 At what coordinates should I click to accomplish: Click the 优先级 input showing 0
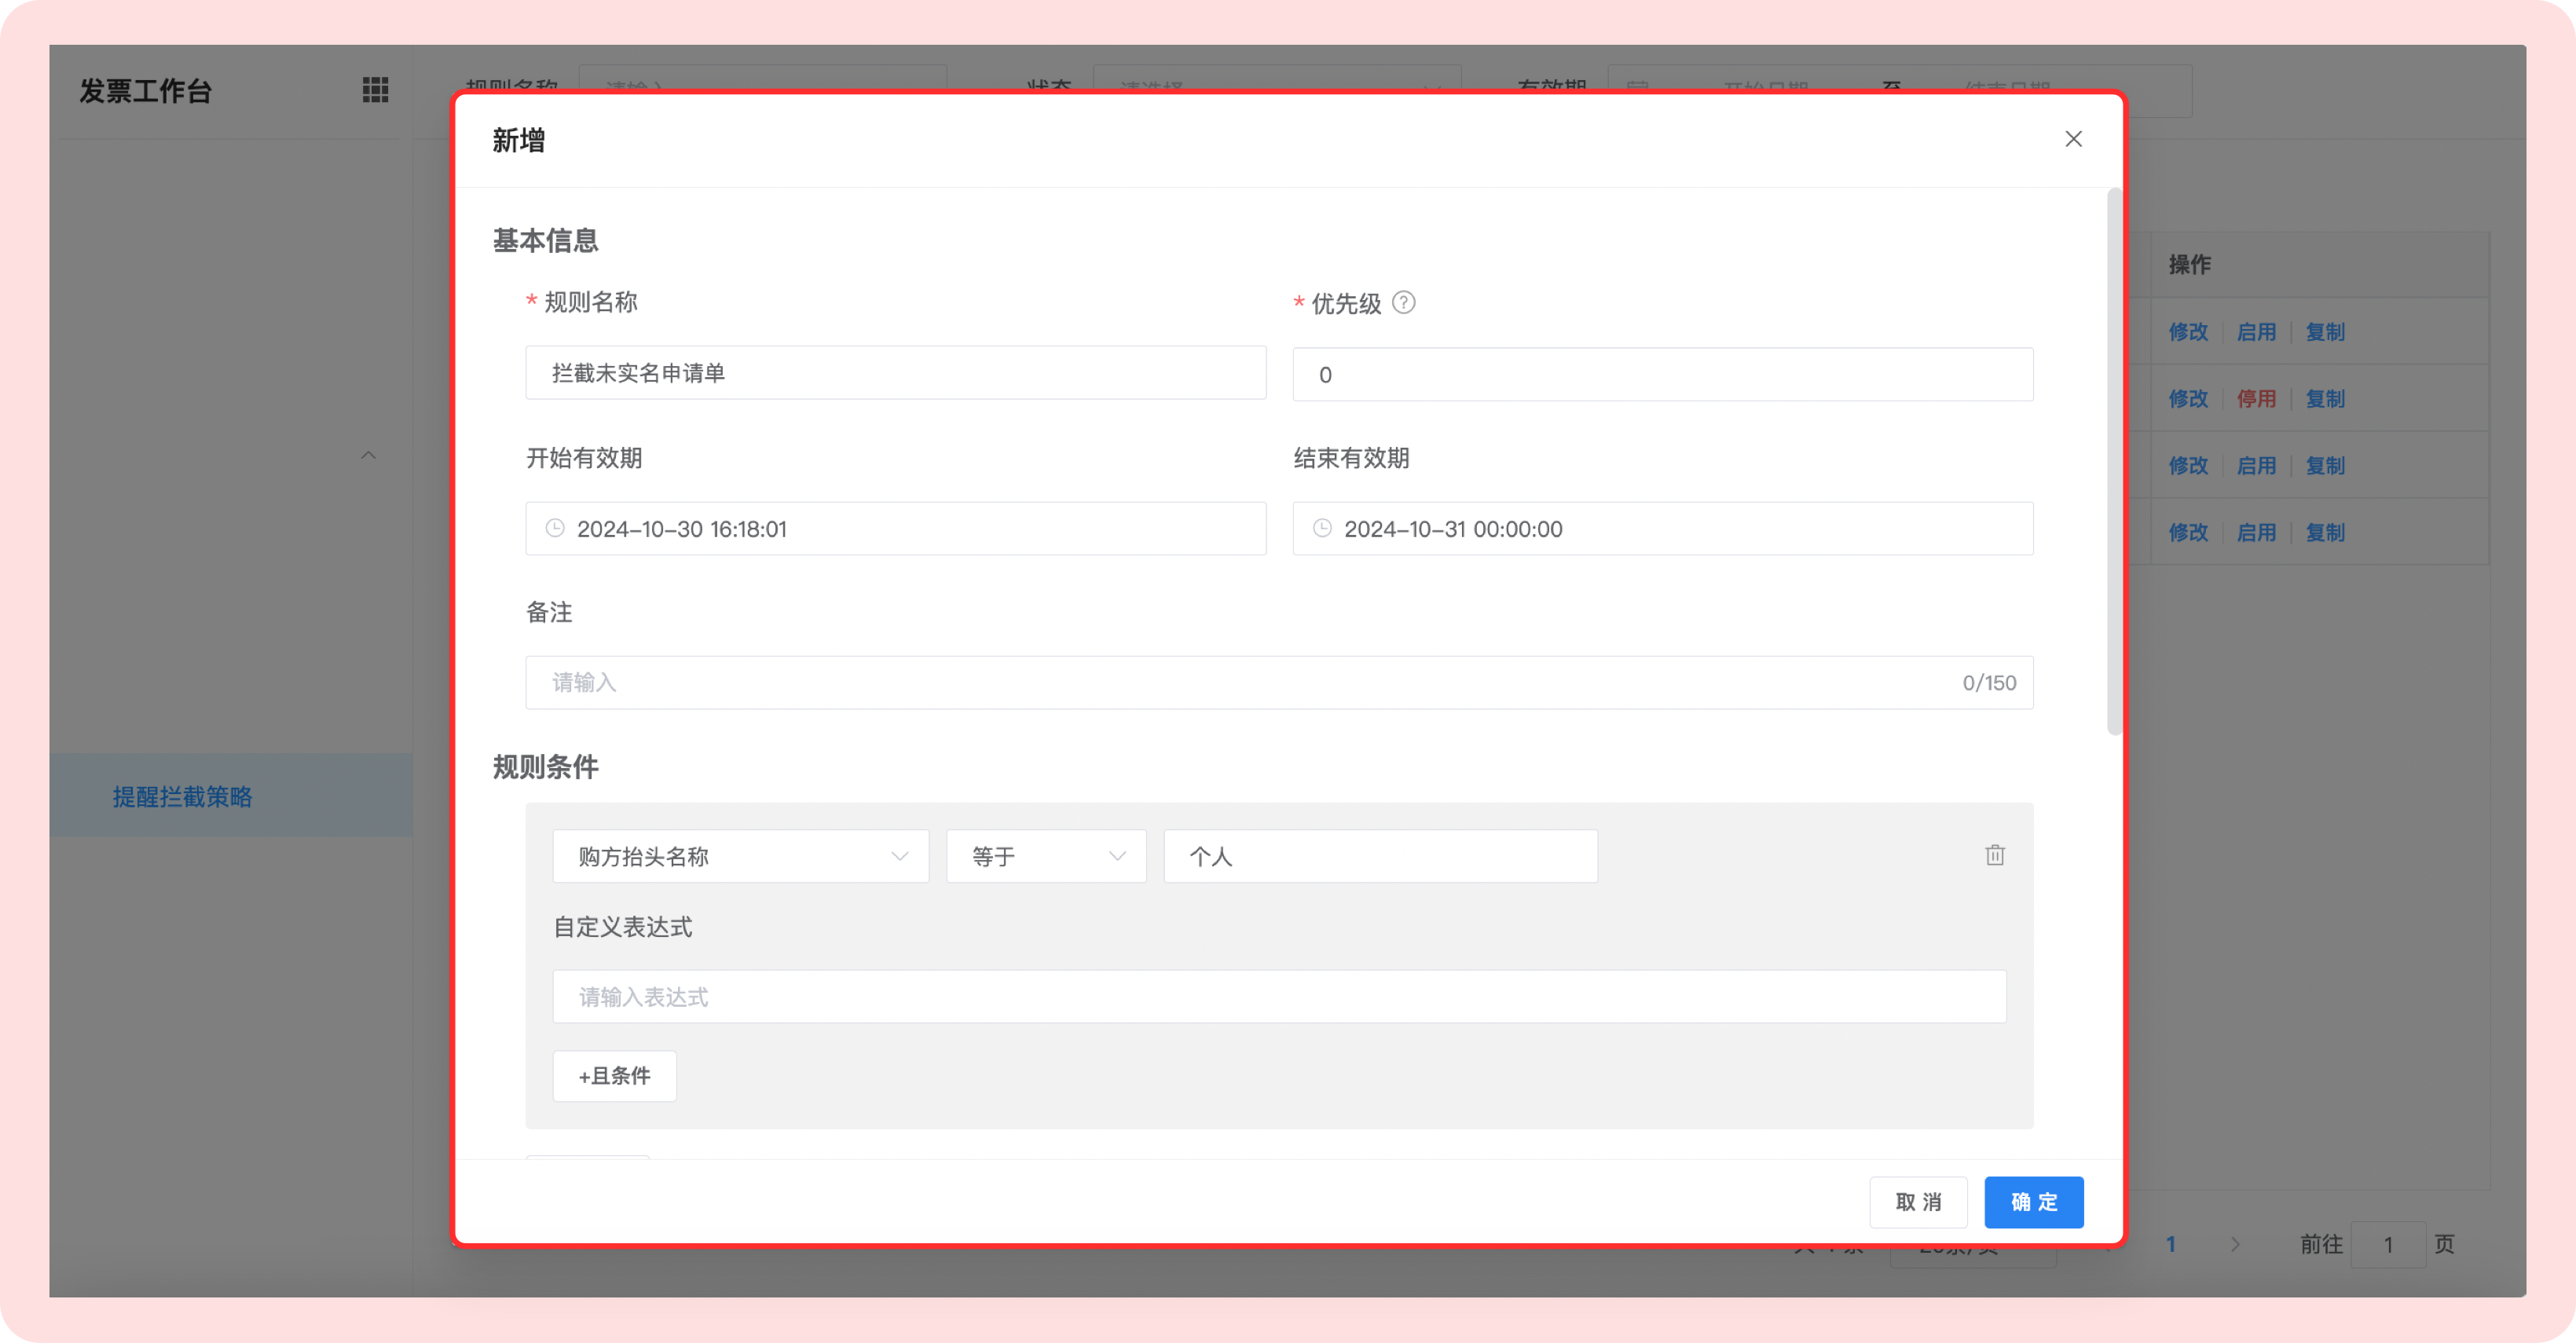[x=1662, y=375]
